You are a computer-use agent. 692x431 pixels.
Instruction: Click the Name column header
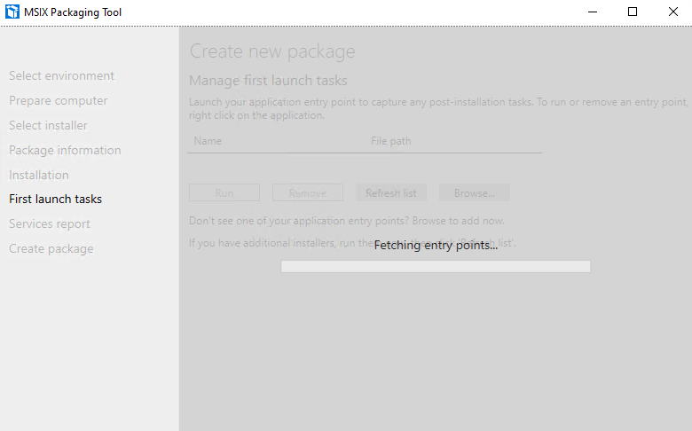click(x=208, y=141)
